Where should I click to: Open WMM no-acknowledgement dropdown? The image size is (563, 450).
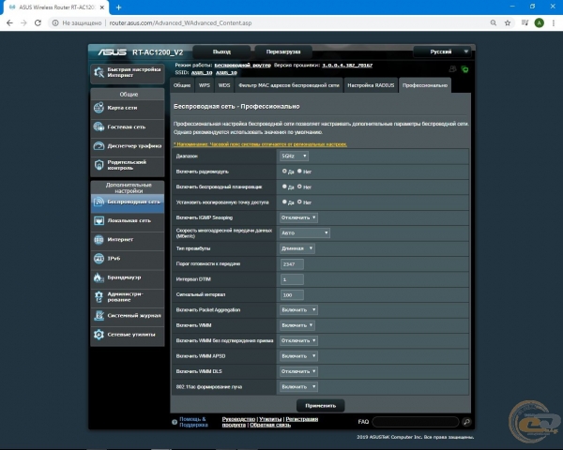tap(298, 340)
